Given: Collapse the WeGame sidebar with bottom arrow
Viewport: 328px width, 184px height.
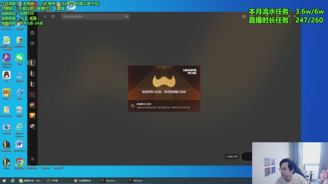Looking at the screenshot, I should tap(32, 159).
